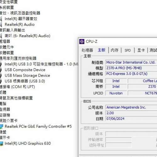Screen dimensions: 157x157
Task: Open the SPD tab in CPU-Z
Action: point(127,50)
